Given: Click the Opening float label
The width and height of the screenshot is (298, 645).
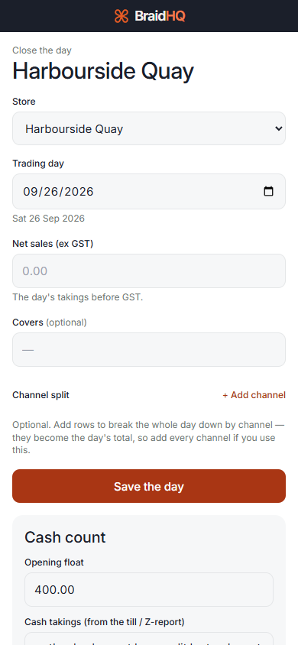Looking at the screenshot, I should (54, 562).
